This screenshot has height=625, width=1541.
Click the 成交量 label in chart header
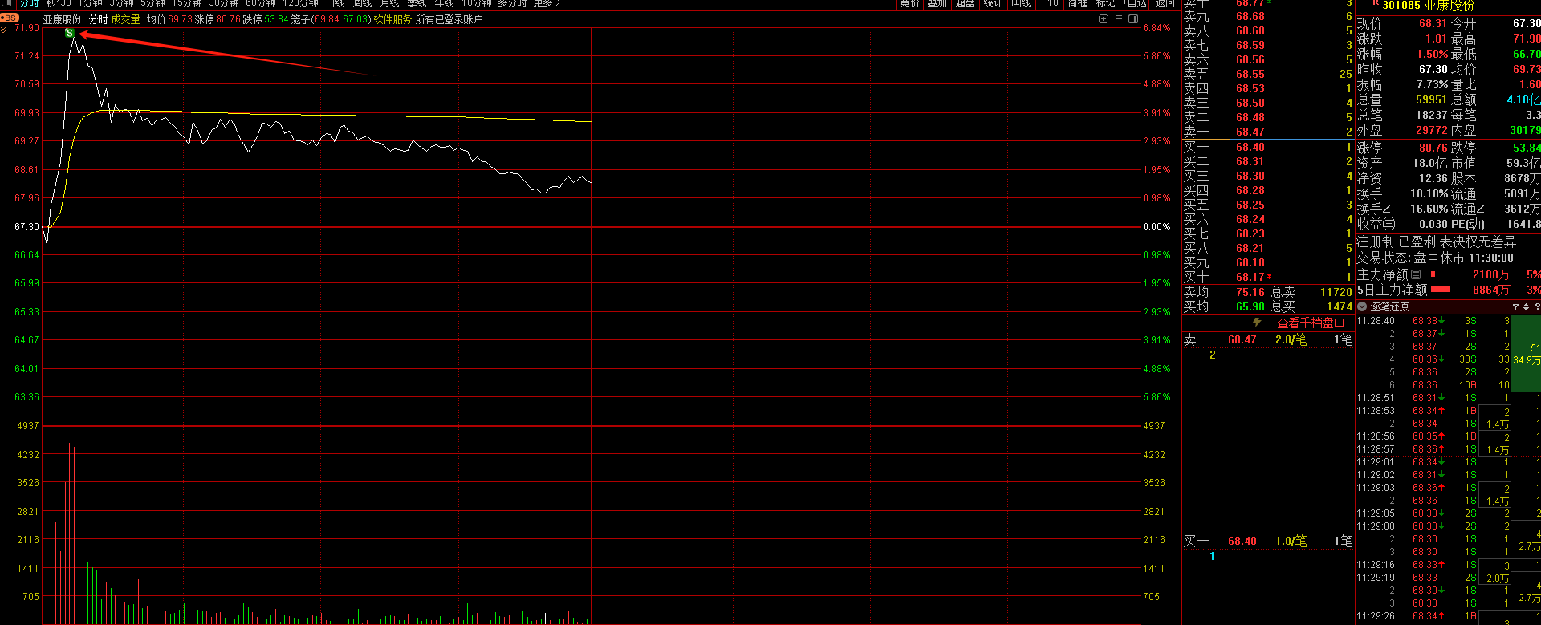pos(125,19)
